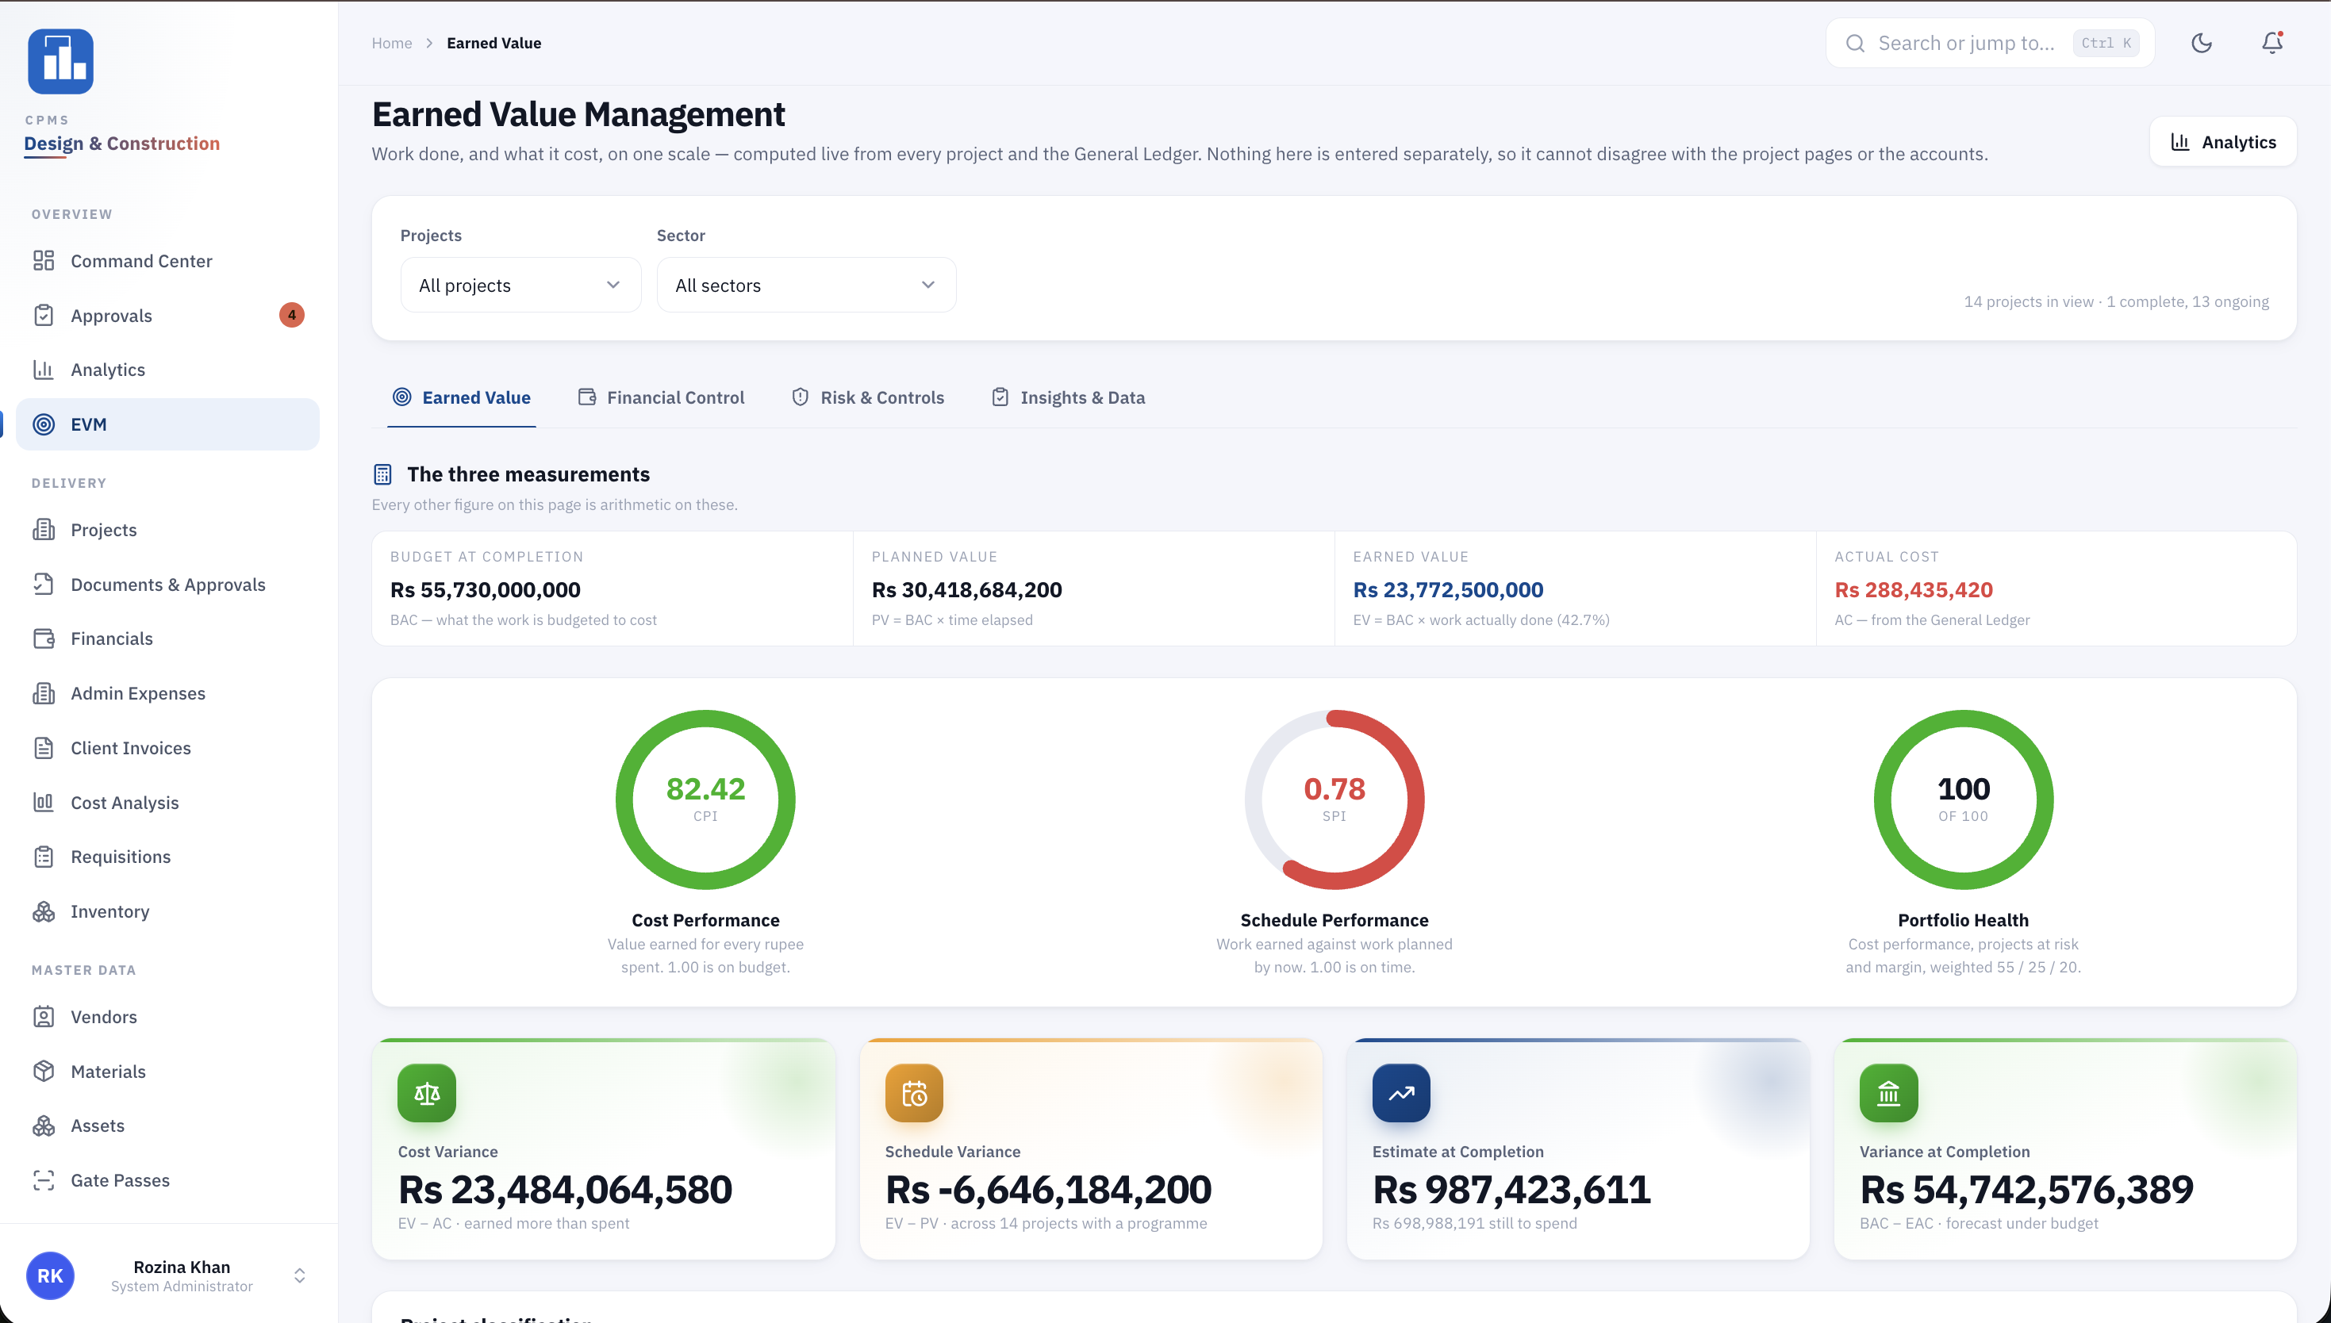Click the Cost Variance Rs 23,484,064,580 value
Viewport: 2331px width, 1323px height.
point(564,1190)
